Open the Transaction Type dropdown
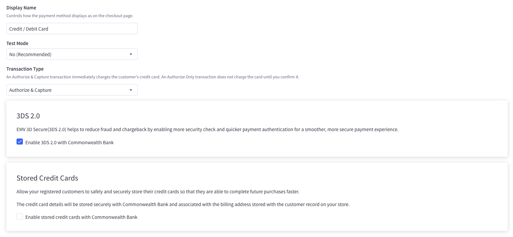The image size is (513, 237). [x=72, y=90]
